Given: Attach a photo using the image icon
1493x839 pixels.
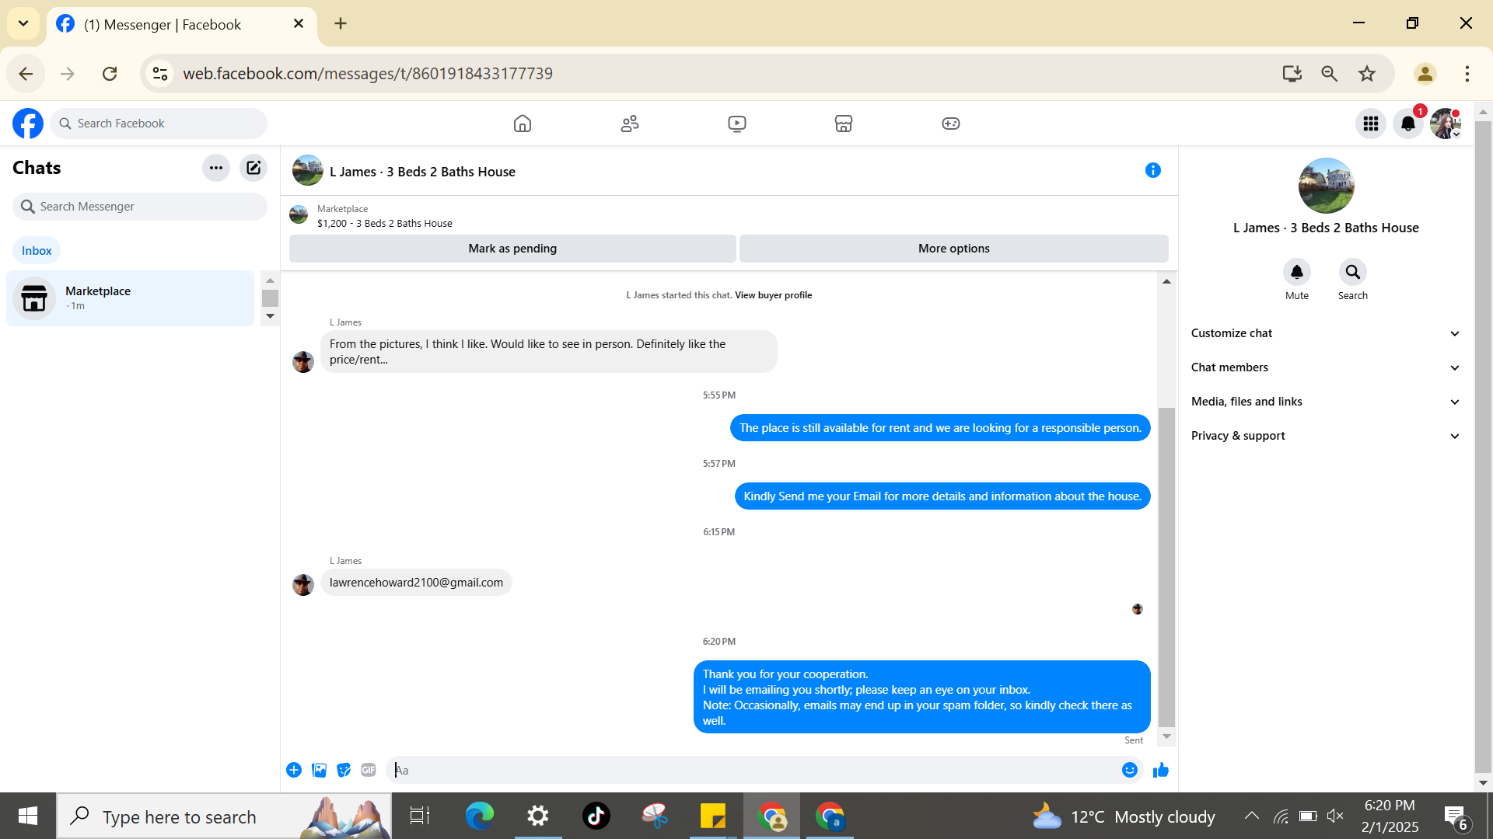Looking at the screenshot, I should point(319,770).
